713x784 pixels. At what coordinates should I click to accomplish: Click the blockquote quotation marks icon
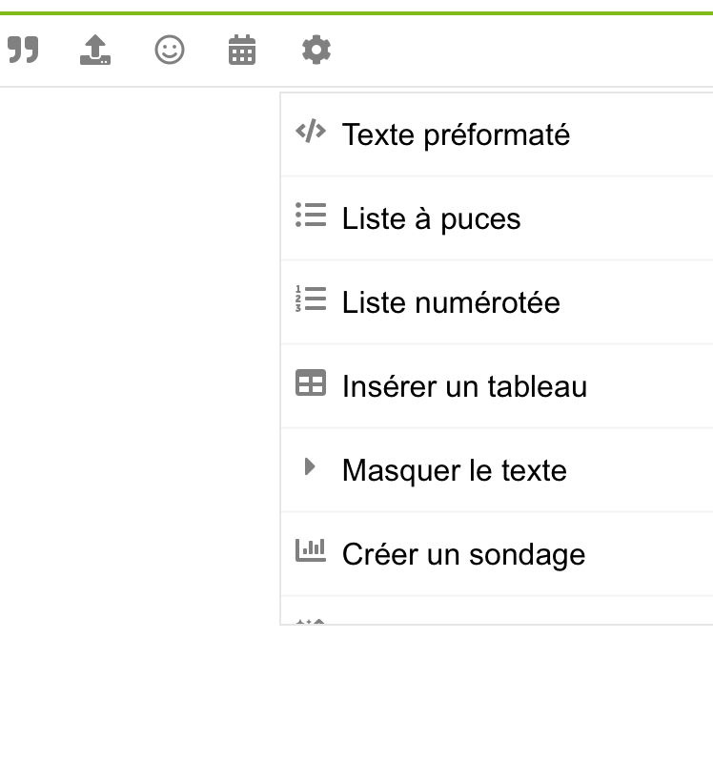point(23,50)
